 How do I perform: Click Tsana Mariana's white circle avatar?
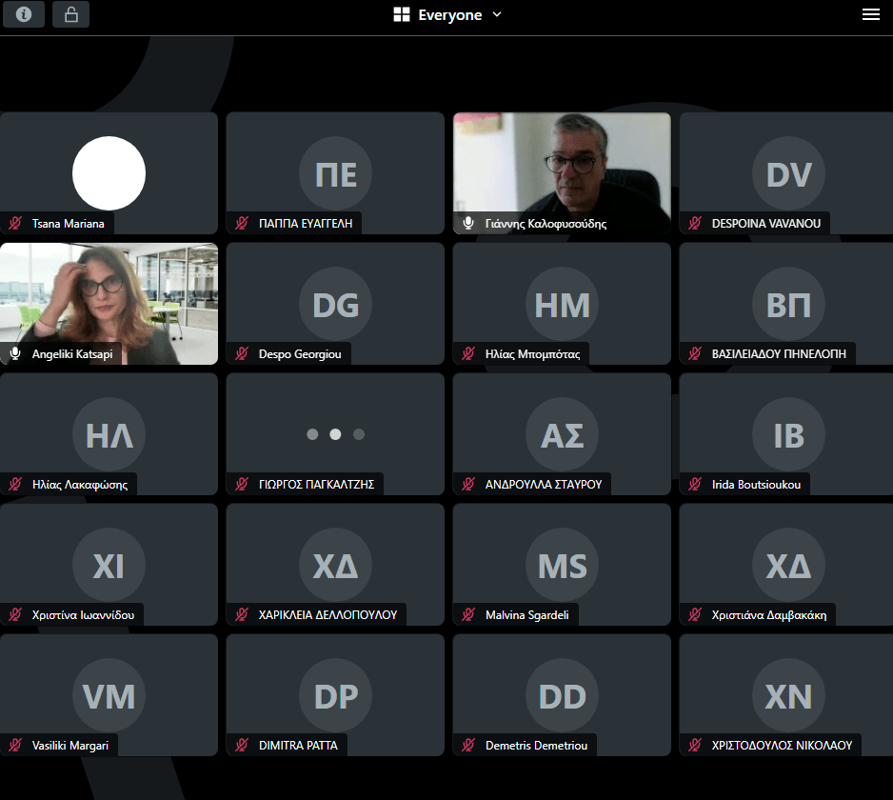pyautogui.click(x=109, y=173)
